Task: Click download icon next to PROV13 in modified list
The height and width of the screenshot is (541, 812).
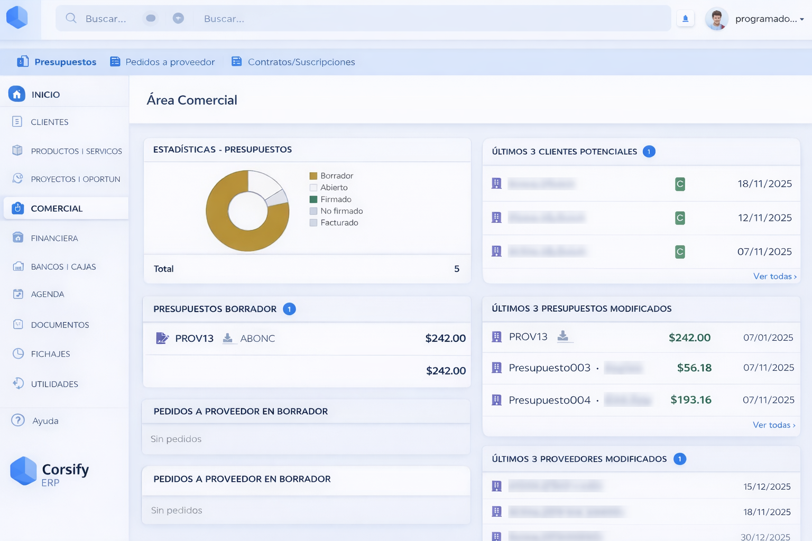Action: coord(563,337)
